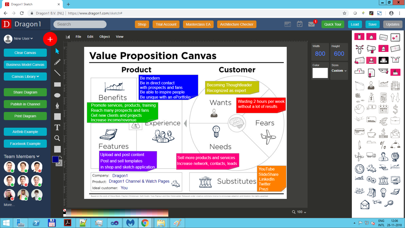Image resolution: width=405 pixels, height=228 pixels.
Task: Open the Custom sizes dropdown
Action: pyautogui.click(x=339, y=71)
